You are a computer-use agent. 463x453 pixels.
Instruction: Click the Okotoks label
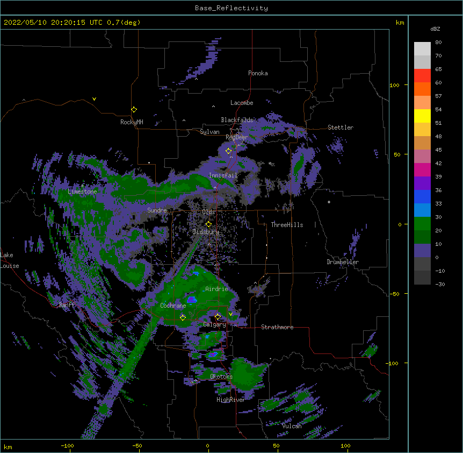coord(221,377)
